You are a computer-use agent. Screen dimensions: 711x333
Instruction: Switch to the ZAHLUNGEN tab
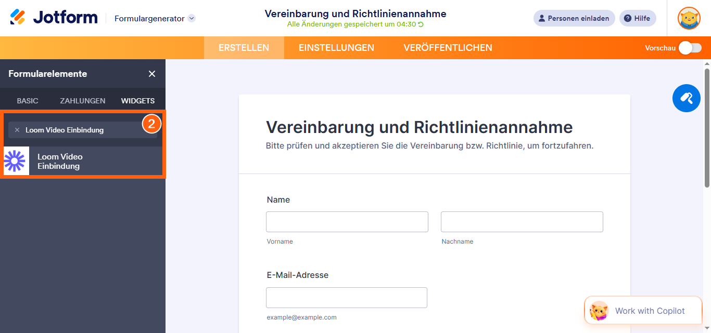click(82, 100)
